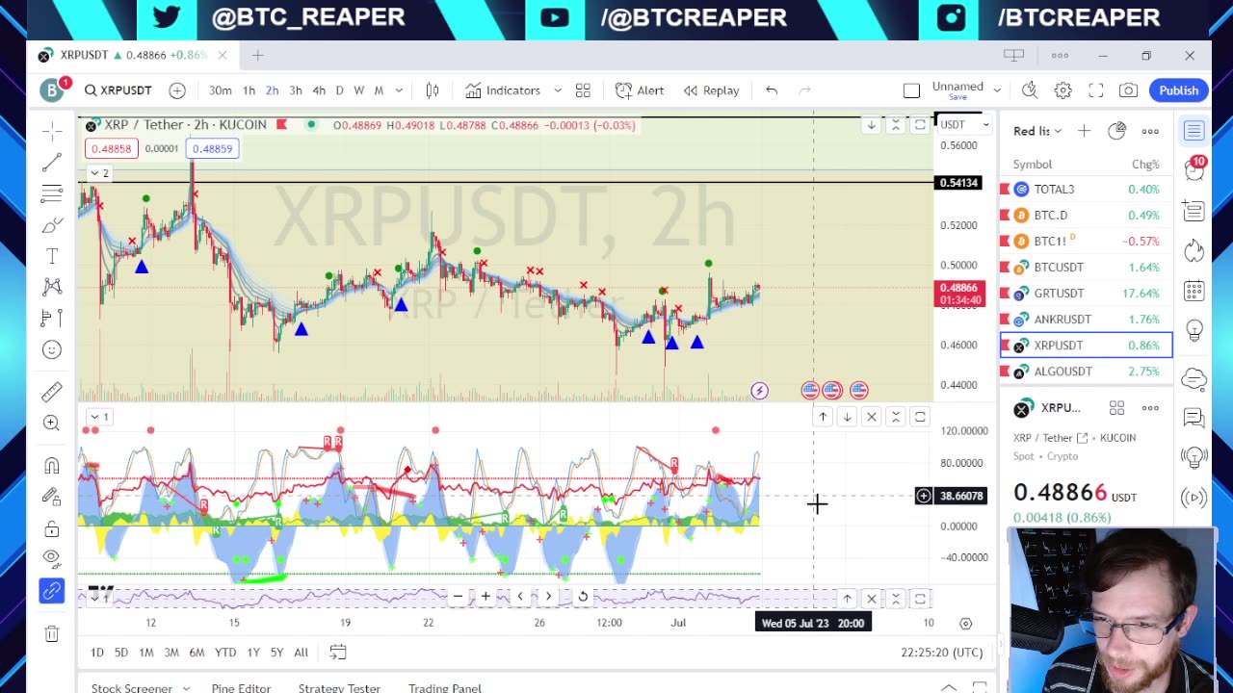Open the Go to date picker
Viewport: 1233px width, 693px height.
[337, 653]
